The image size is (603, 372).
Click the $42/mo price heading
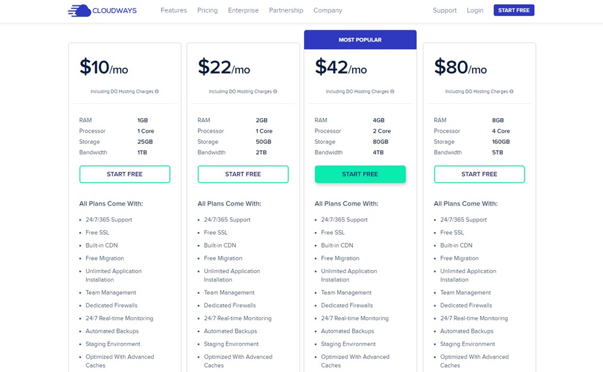341,68
